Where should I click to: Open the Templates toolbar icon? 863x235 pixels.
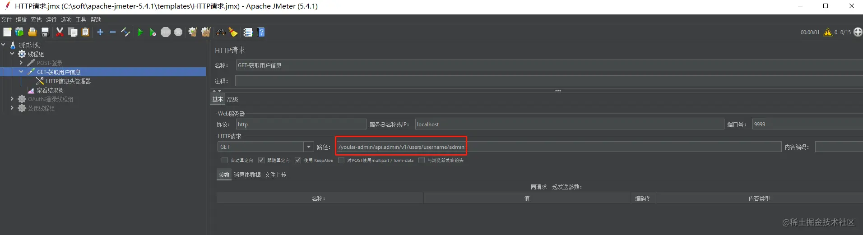pos(19,32)
